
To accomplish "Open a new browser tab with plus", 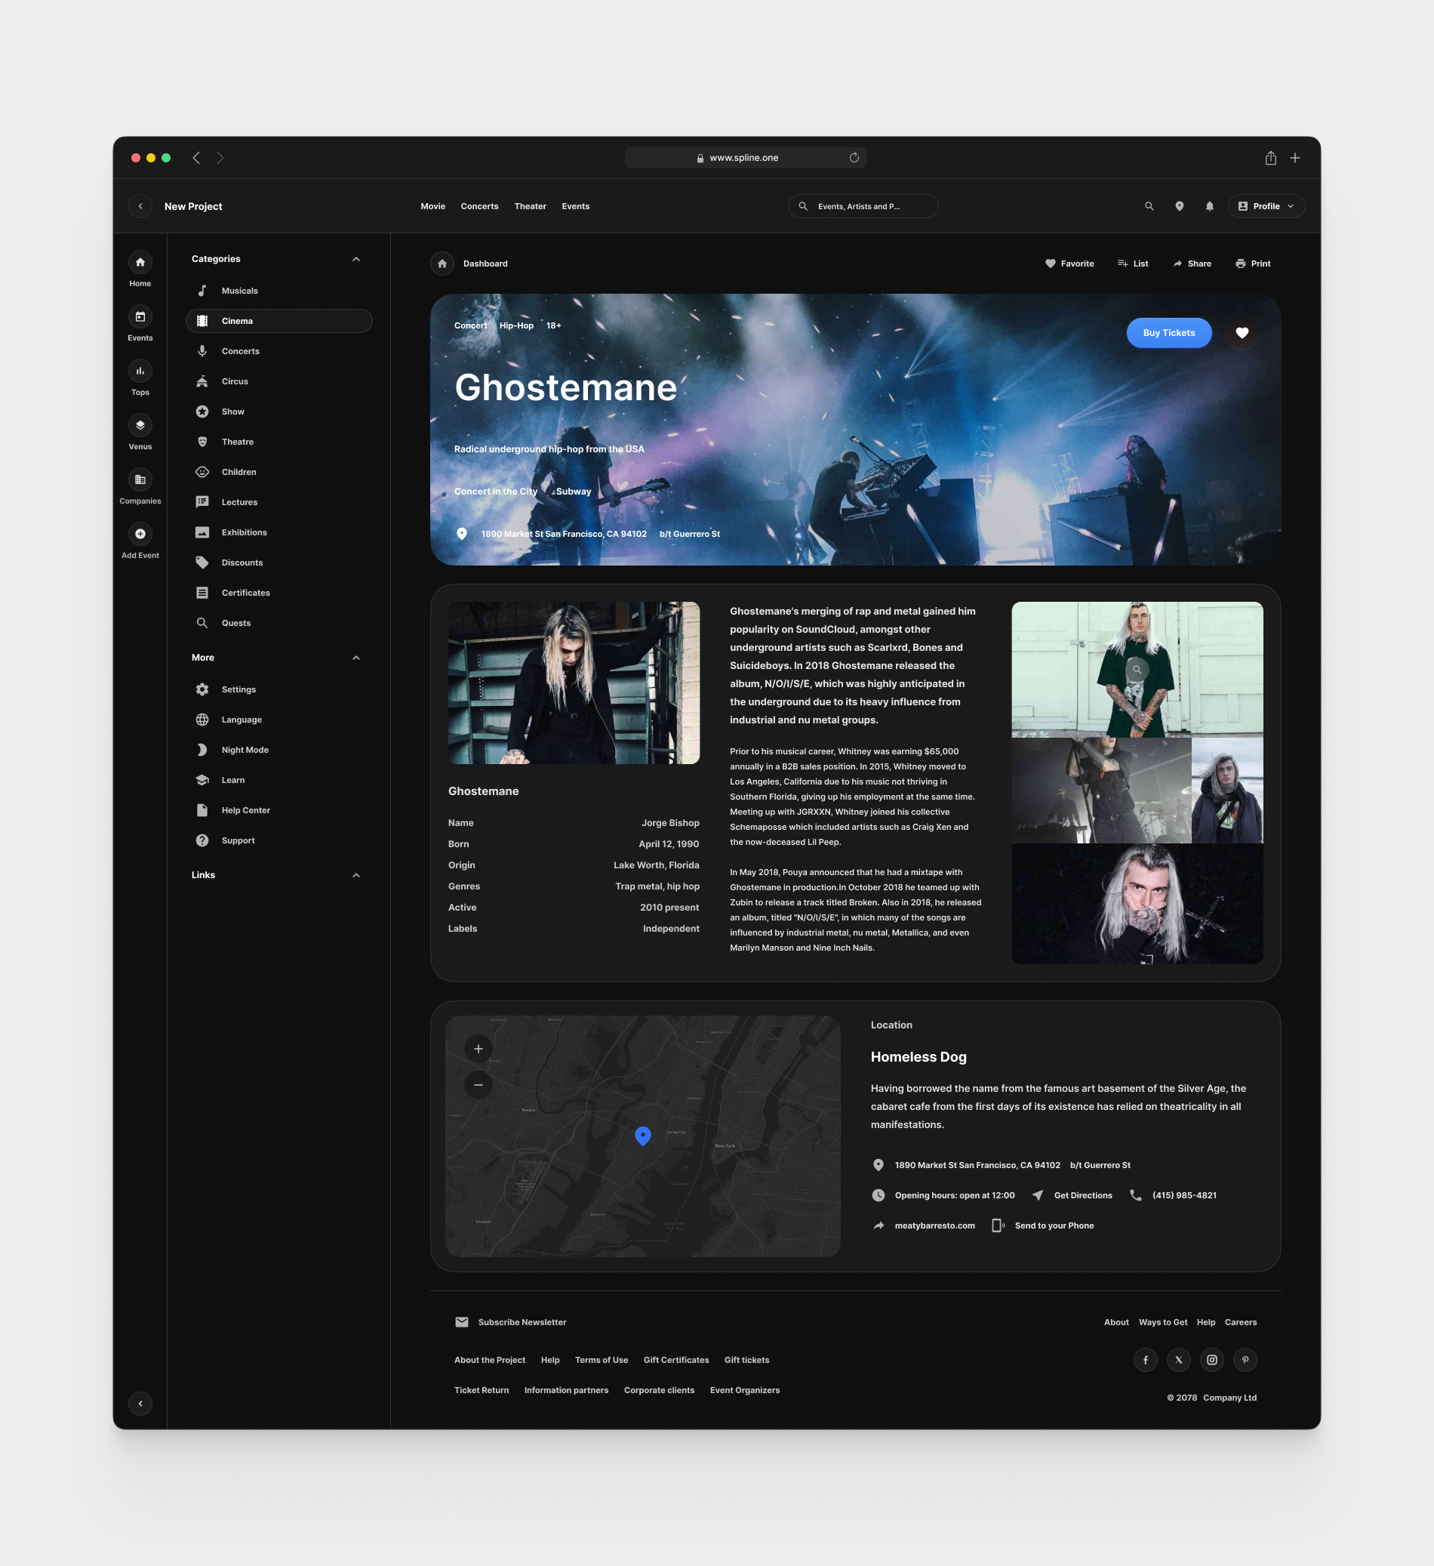I will [1295, 158].
